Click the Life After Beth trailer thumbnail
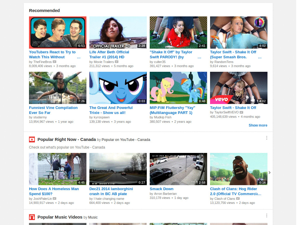300x225 pixels. [118, 32]
